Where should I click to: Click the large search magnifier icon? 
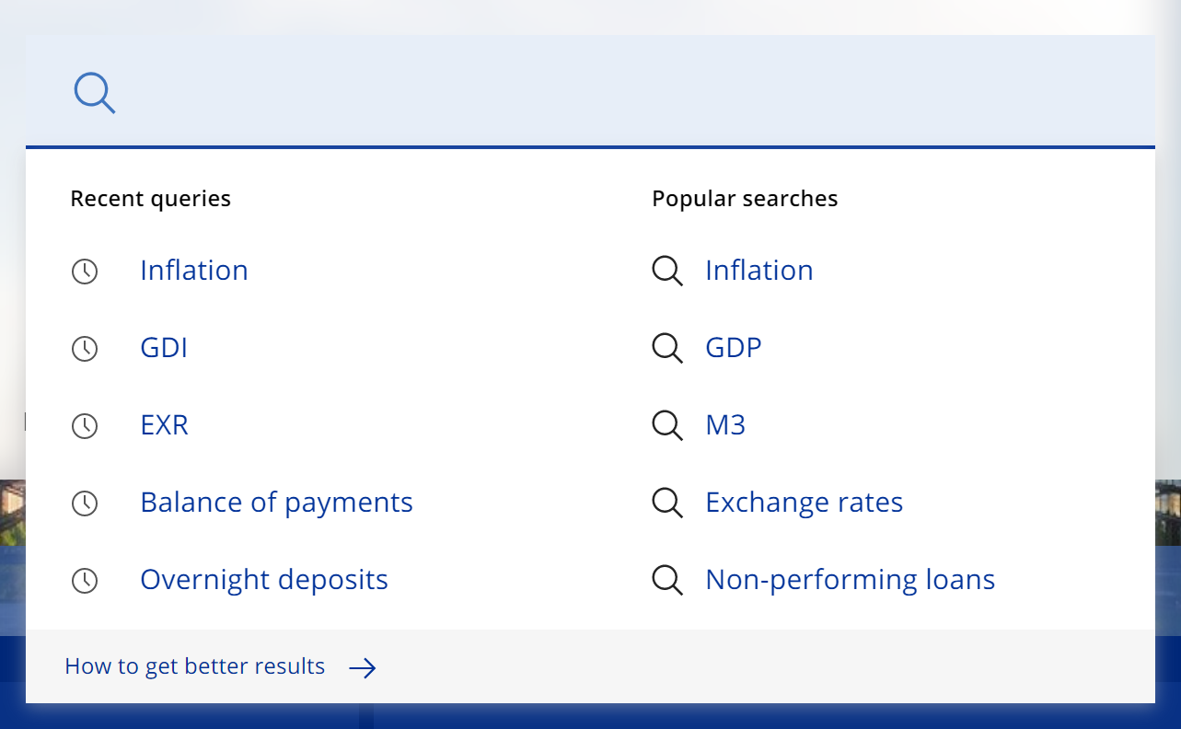pyautogui.click(x=94, y=93)
